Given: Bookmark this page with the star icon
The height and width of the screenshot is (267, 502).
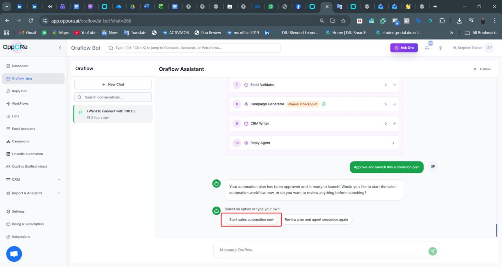Looking at the screenshot, I should (343, 21).
